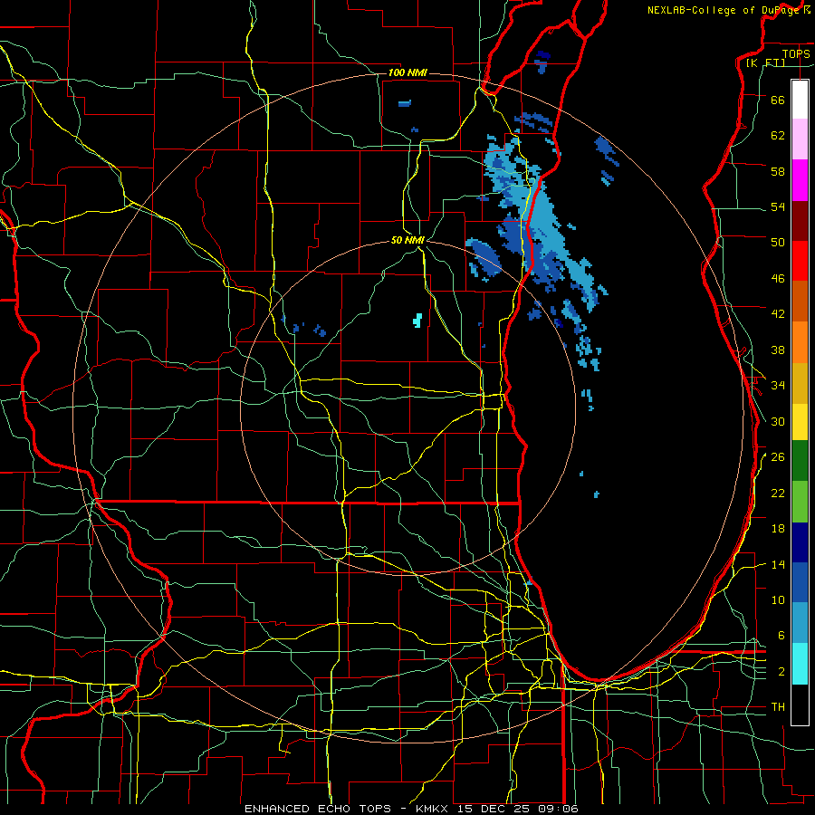This screenshot has width=815, height=815.
Task: Click the dark green legend swatch
Action: coord(800,461)
